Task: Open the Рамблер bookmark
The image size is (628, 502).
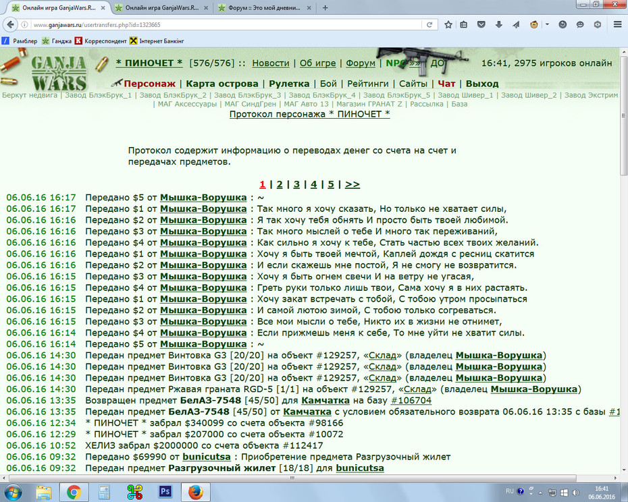Action: click(x=20, y=41)
